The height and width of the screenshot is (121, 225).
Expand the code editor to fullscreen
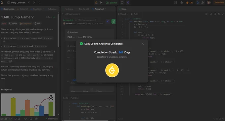(x=223, y=14)
